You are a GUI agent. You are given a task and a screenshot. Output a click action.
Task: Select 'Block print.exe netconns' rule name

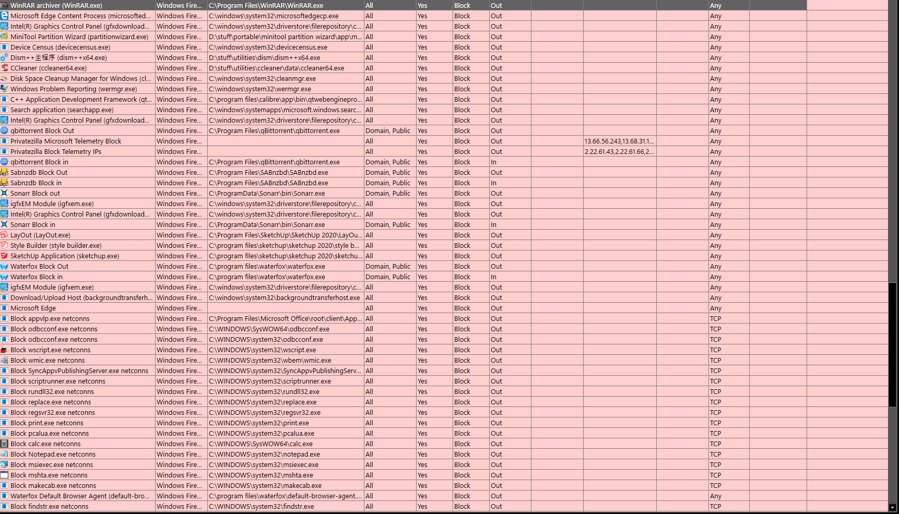[47, 423]
